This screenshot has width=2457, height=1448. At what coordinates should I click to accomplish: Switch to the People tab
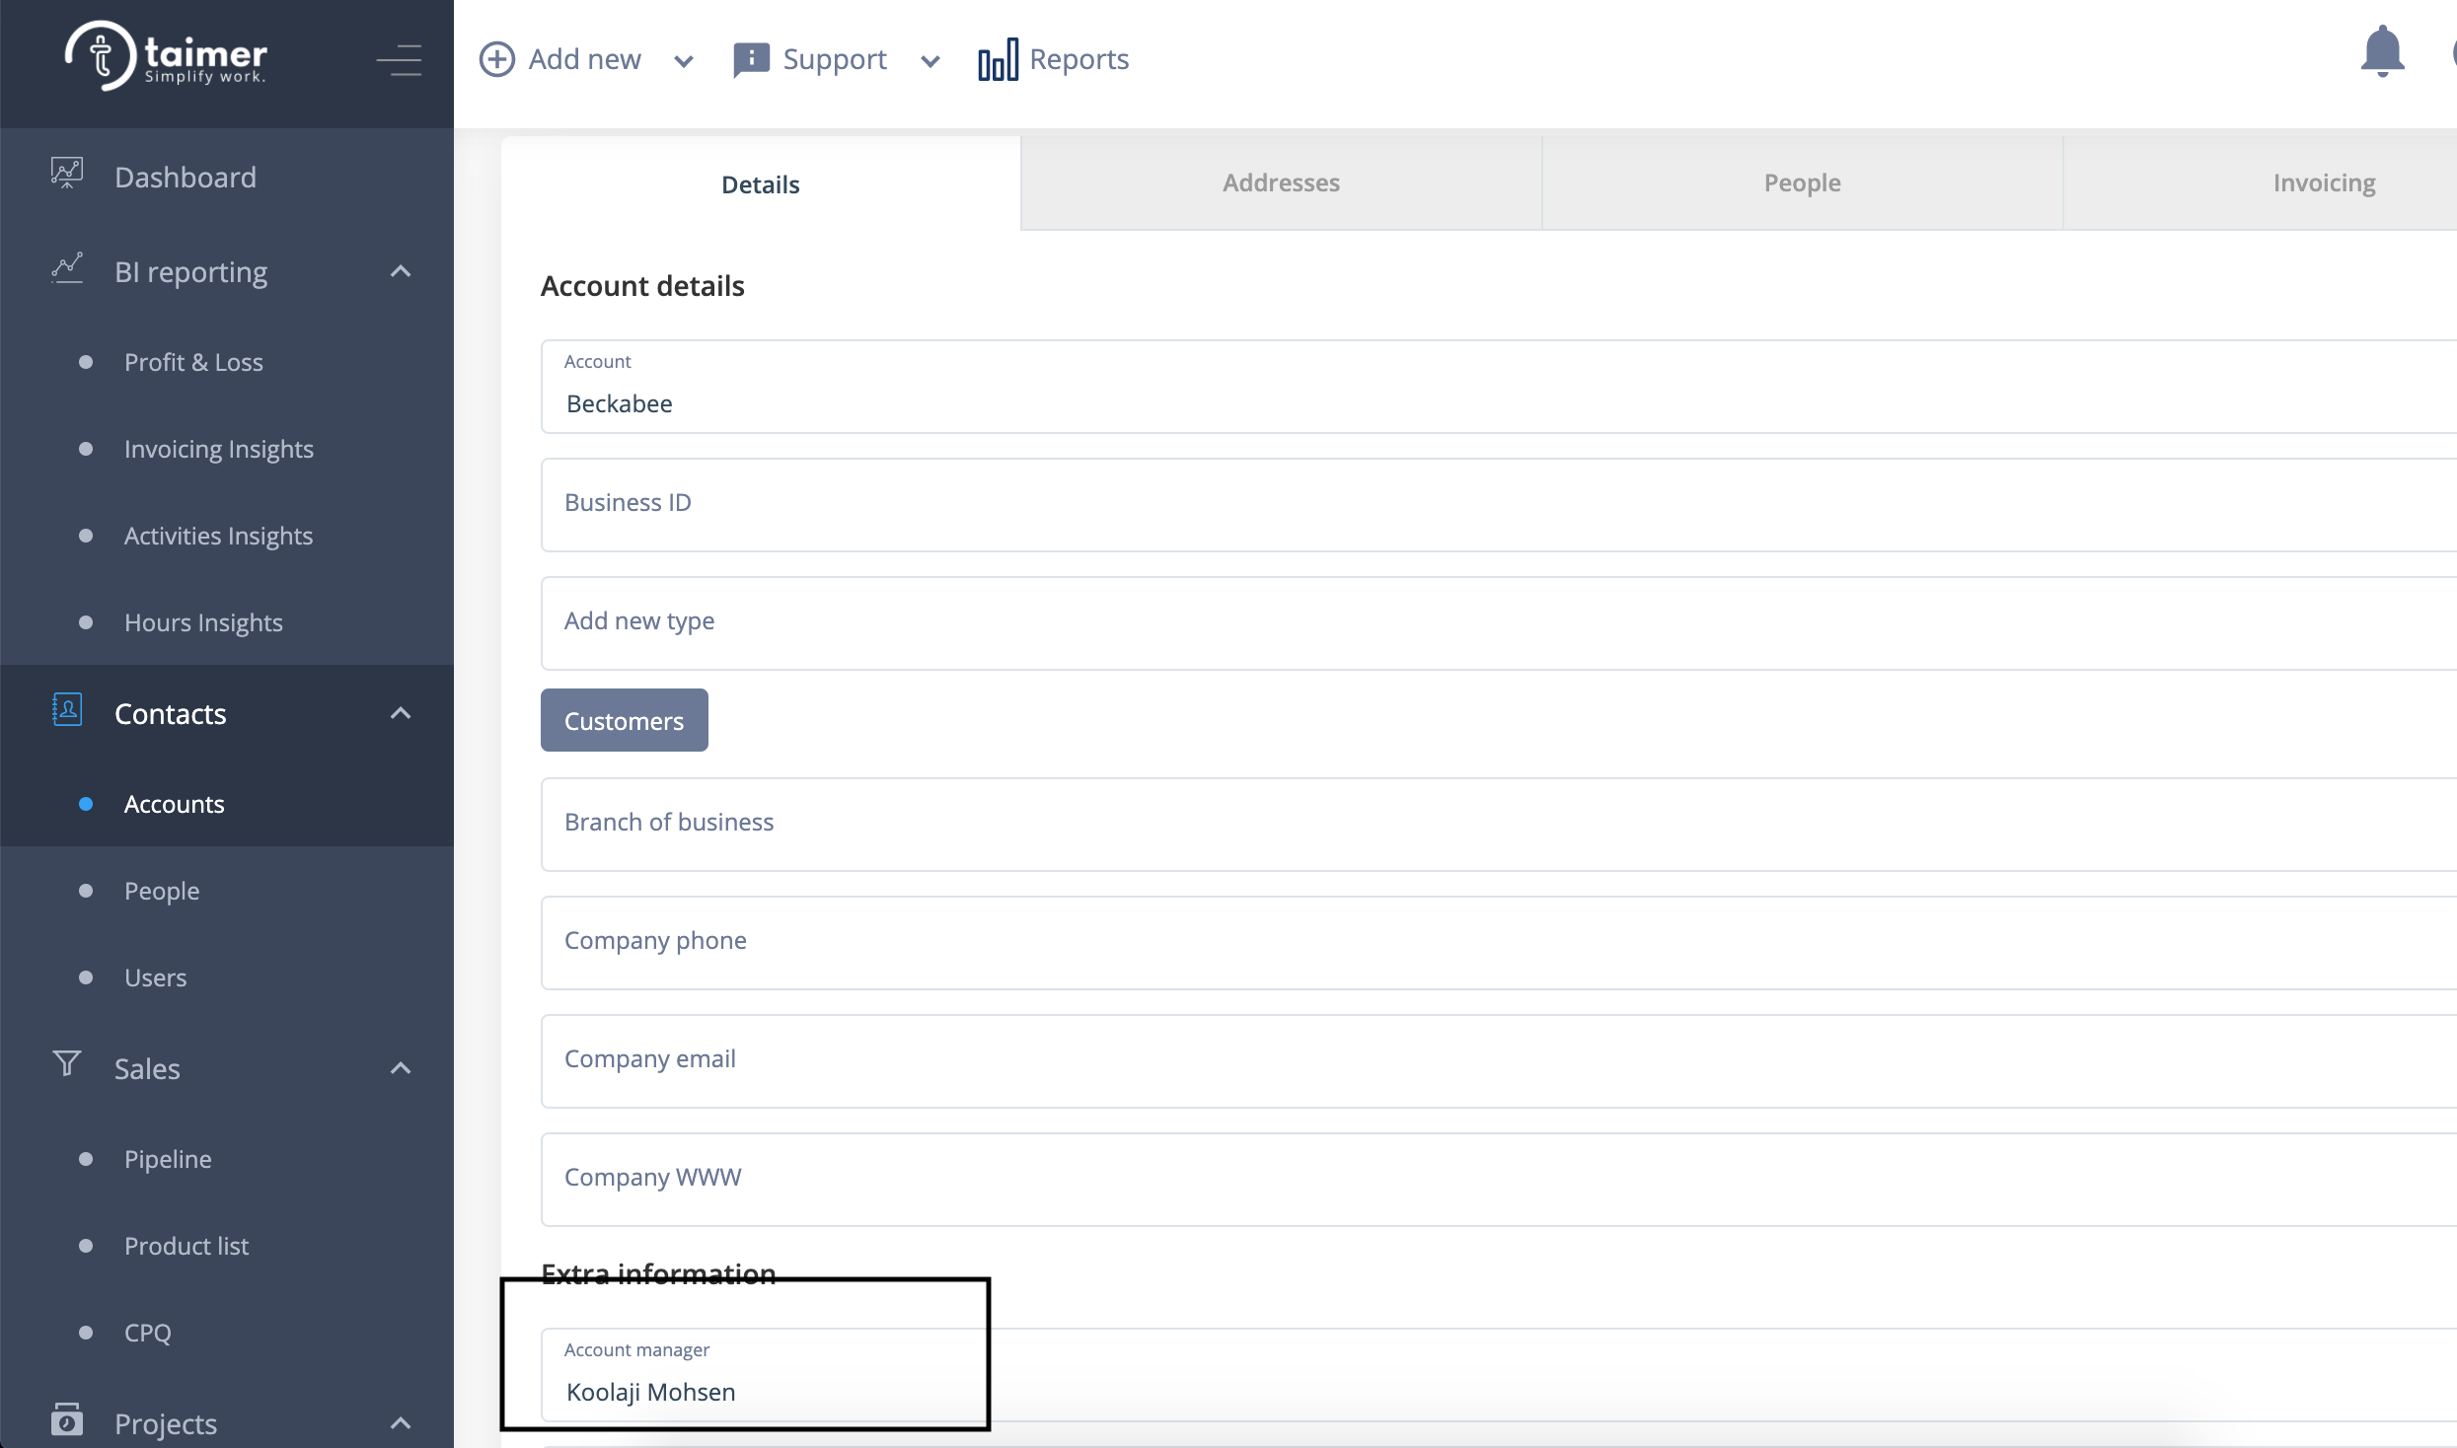click(1802, 183)
